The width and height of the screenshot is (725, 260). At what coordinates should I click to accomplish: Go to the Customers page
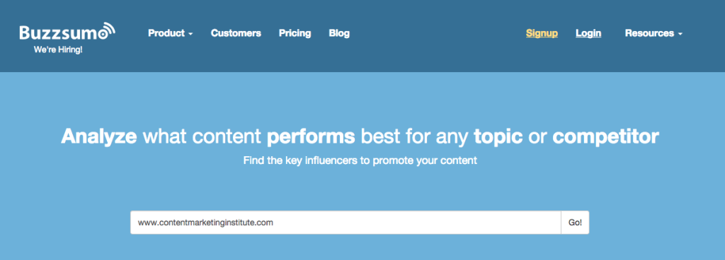coord(236,33)
